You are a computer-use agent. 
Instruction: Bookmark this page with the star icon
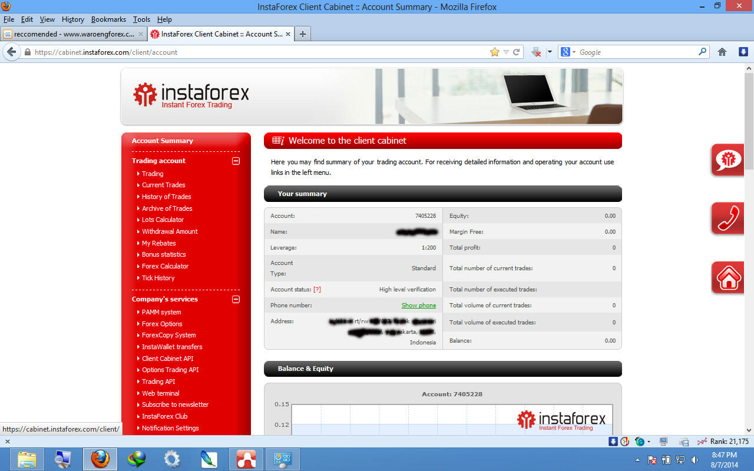495,52
